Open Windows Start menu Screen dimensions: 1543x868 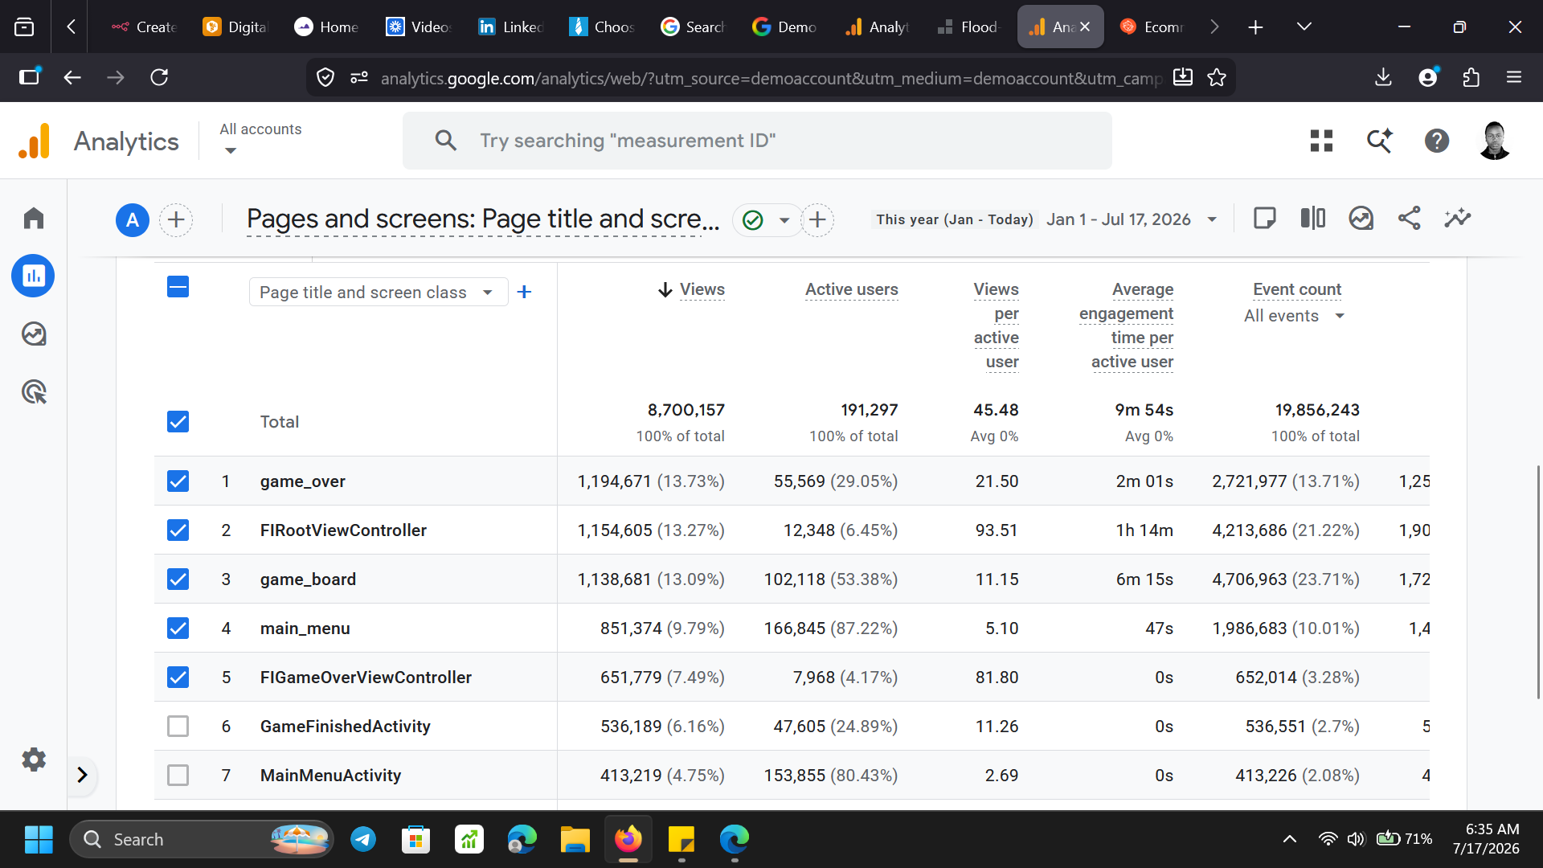(x=39, y=839)
